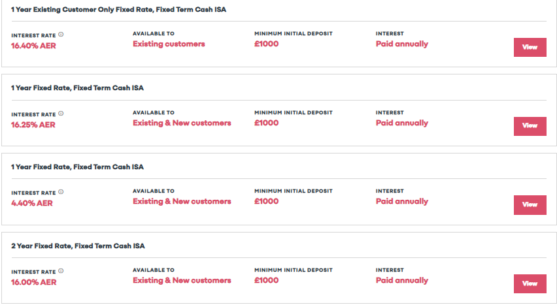Viewport: 557px width, 307px height.
Task: Click info icon beside 16.25% AER interest rate
Action: click(61, 114)
